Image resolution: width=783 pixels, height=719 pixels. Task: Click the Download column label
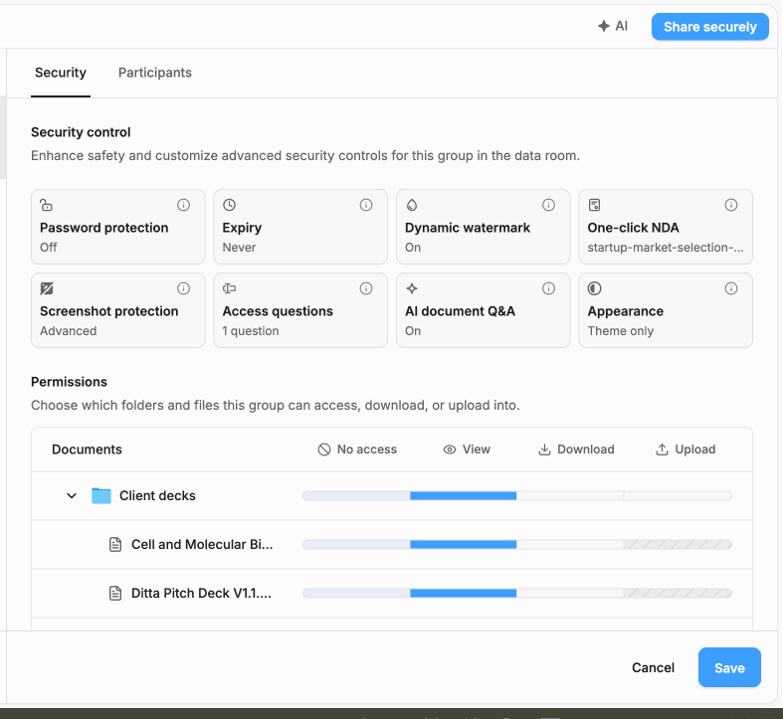coord(586,449)
